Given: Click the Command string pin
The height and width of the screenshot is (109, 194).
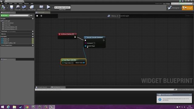Looking at the screenshot, I should [x=85, y=43].
